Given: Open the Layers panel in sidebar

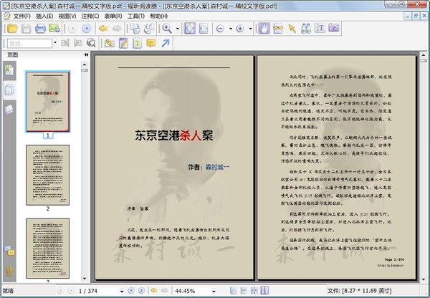Looking at the screenshot, I should pyautogui.click(x=9, y=109).
